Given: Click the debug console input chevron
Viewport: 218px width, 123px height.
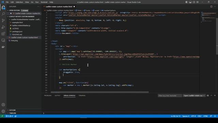Looking at the screenshot, I should pyautogui.click(x=44, y=113).
